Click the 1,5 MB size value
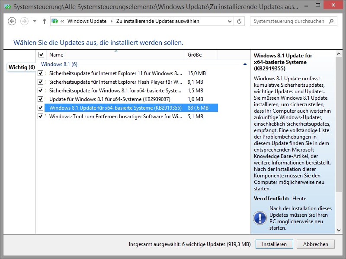The image size is (346, 259). tap(195, 90)
